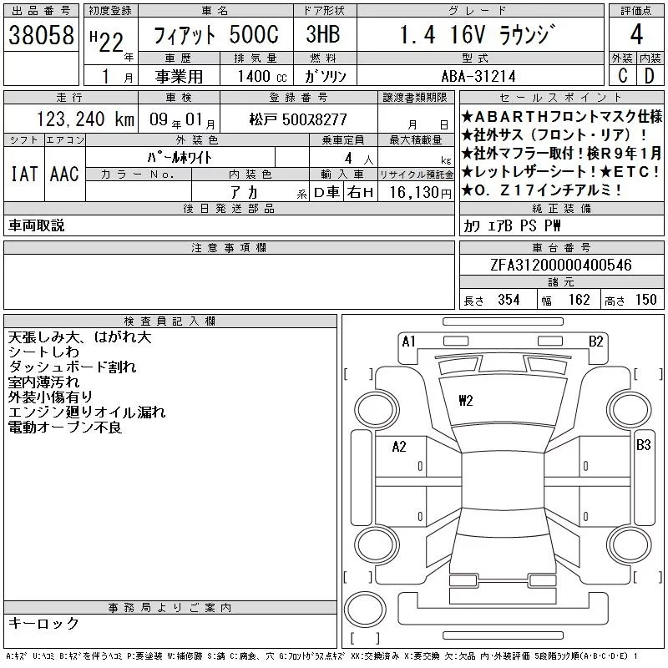Click the recycle deposit 16,130円 cell
Screen dimensions: 668x668
pos(416,192)
